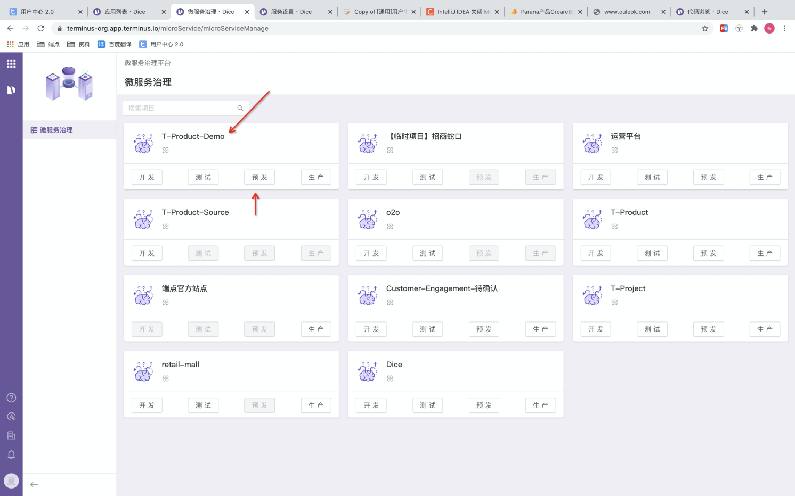Open the browser extensions puzzle icon

pos(754,28)
